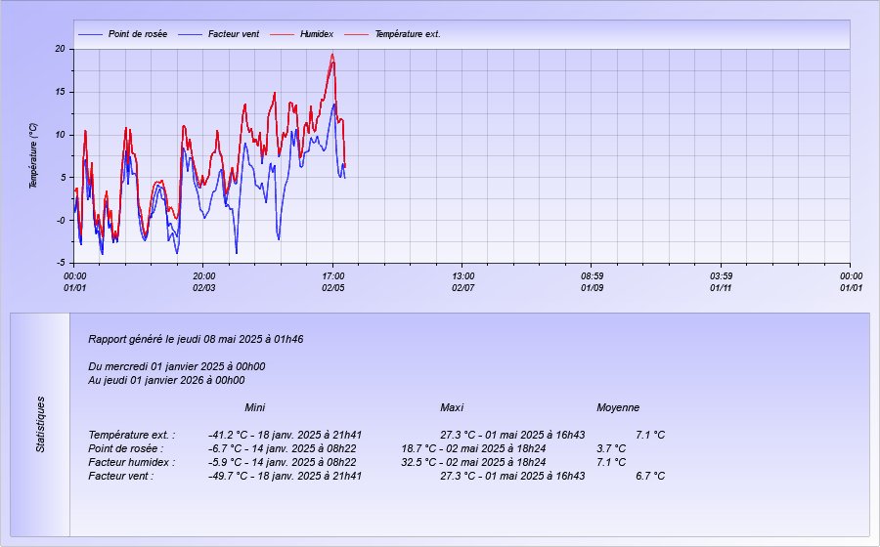Click the 'Température (°C)' vertical axis title
Screen dimensions: 880x547
tap(33, 156)
